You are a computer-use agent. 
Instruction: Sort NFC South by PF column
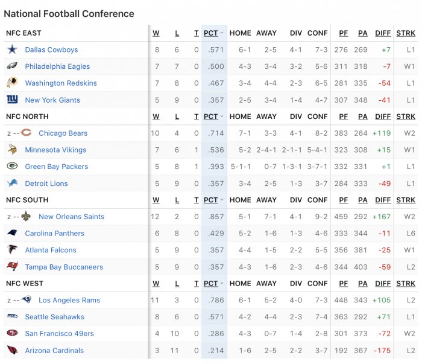tap(344, 200)
